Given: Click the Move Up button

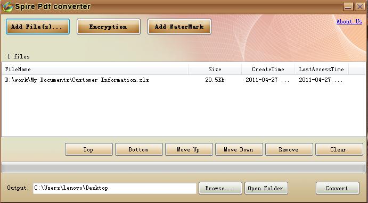Looking at the screenshot, I should coord(189,149).
